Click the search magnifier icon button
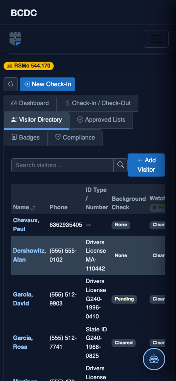 (x=120, y=165)
